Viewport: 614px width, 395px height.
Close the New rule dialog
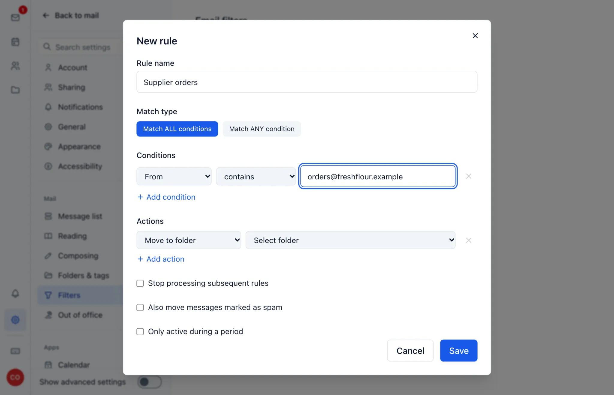pos(475,36)
